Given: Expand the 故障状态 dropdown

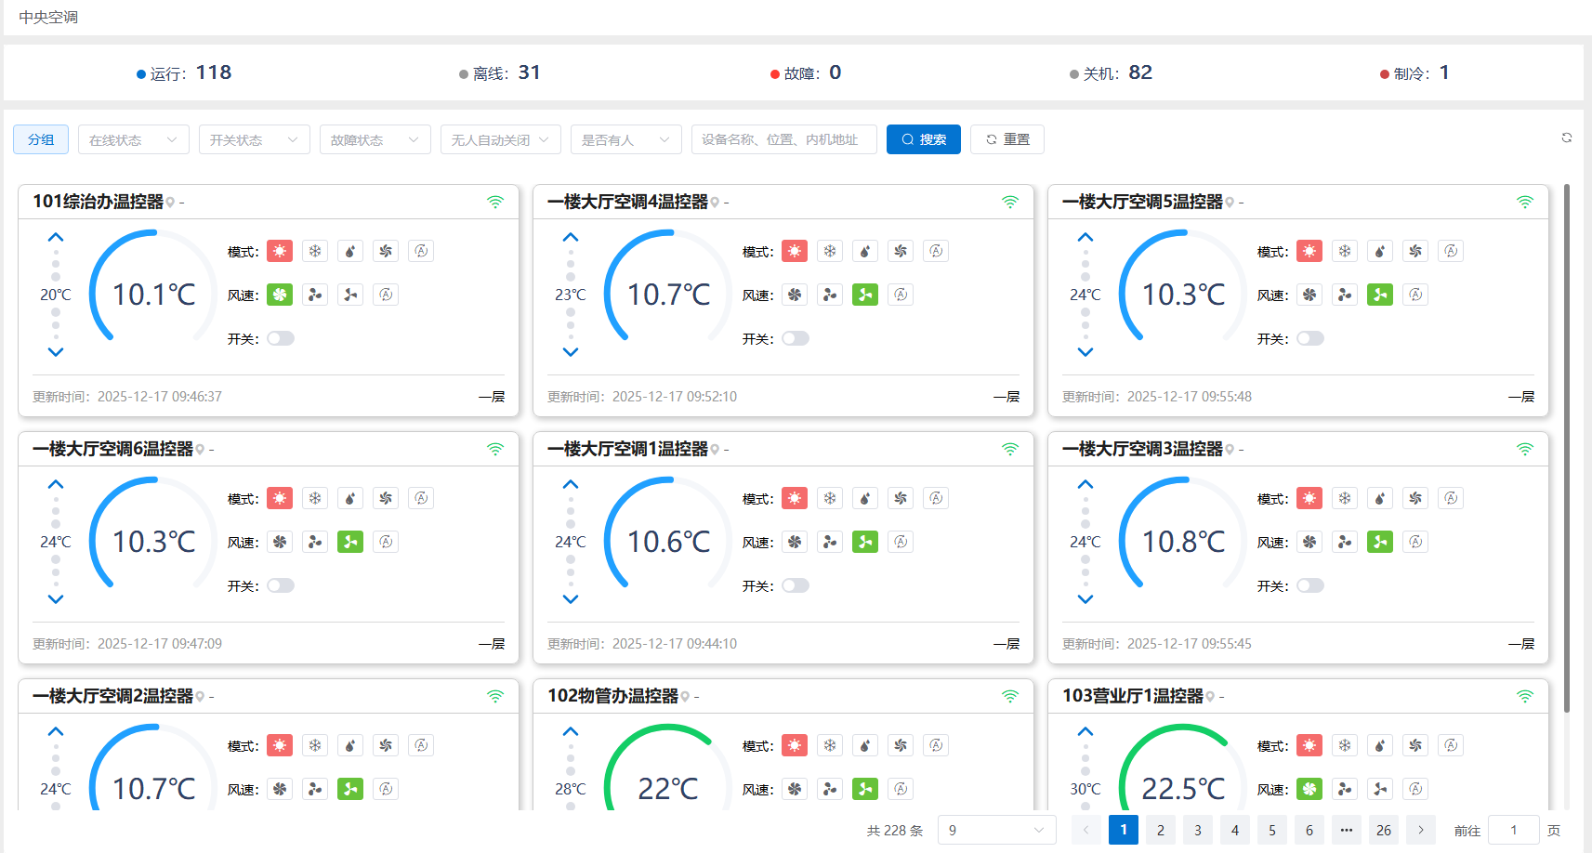Looking at the screenshot, I should click(x=375, y=139).
